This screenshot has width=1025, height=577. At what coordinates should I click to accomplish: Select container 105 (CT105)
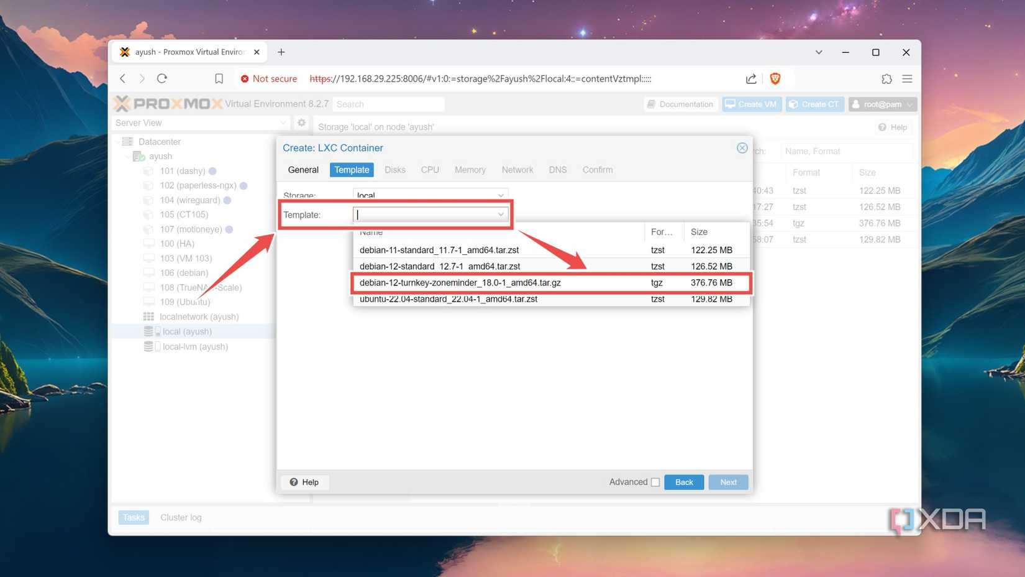(183, 215)
